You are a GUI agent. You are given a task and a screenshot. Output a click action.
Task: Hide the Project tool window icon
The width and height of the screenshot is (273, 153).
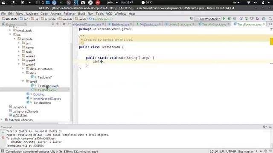[x=69, y=24]
